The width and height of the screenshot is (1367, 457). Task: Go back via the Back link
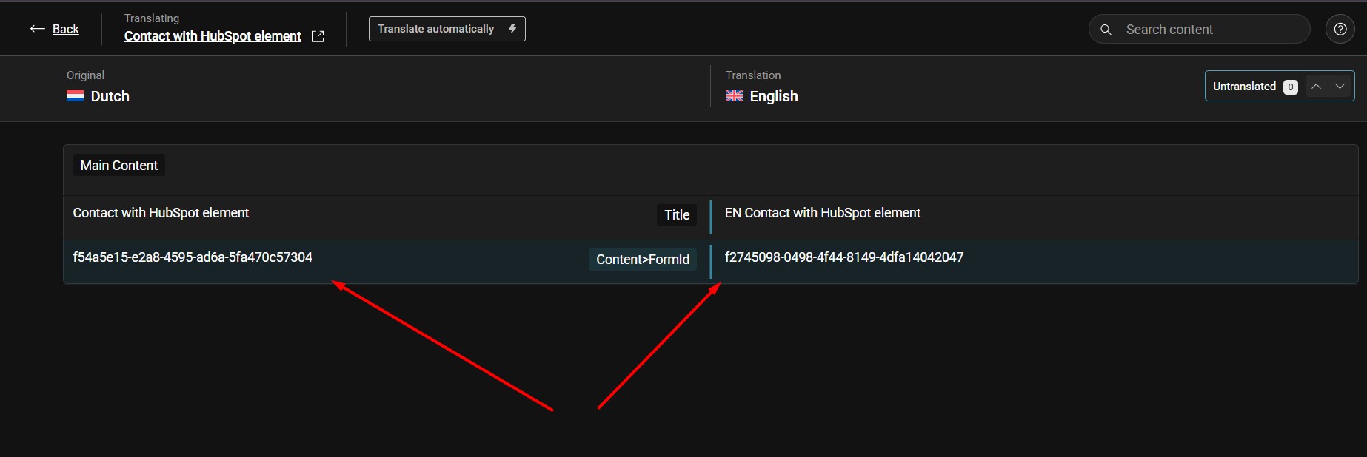click(65, 29)
